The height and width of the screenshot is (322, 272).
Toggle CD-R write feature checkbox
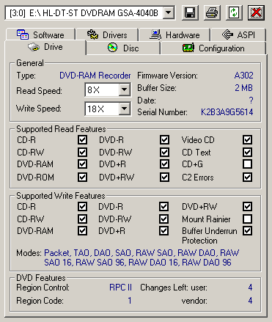(82, 207)
